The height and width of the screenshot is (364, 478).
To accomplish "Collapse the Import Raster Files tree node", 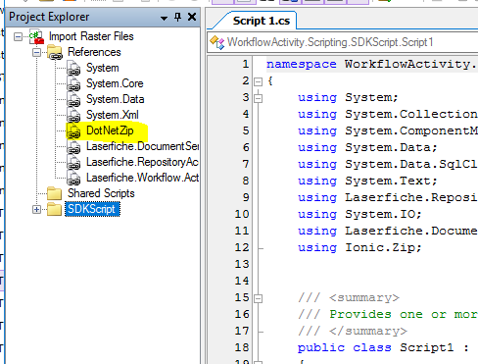I will coord(19,36).
